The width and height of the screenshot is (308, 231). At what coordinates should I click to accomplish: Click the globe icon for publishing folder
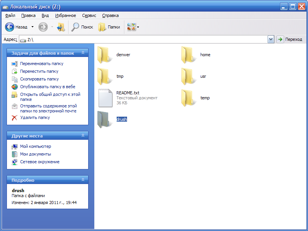point(15,87)
